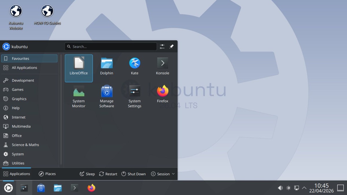
Task: Click the category list scrollbar
Action: 61,109
